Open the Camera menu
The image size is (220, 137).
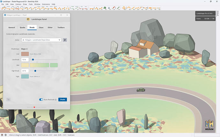coord(18,4)
